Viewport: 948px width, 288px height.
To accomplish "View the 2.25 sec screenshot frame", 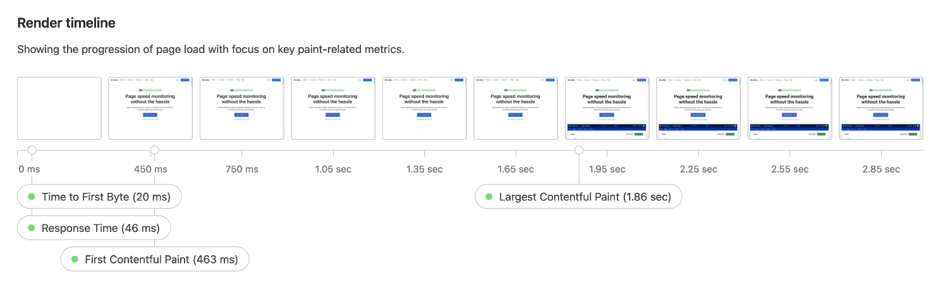I will pos(698,108).
